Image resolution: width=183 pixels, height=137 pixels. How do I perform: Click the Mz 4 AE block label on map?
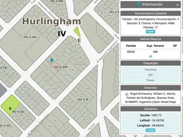click(x=18, y=112)
